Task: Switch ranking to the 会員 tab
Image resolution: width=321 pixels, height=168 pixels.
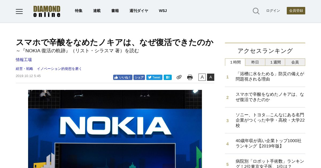Action: pyautogui.click(x=295, y=62)
